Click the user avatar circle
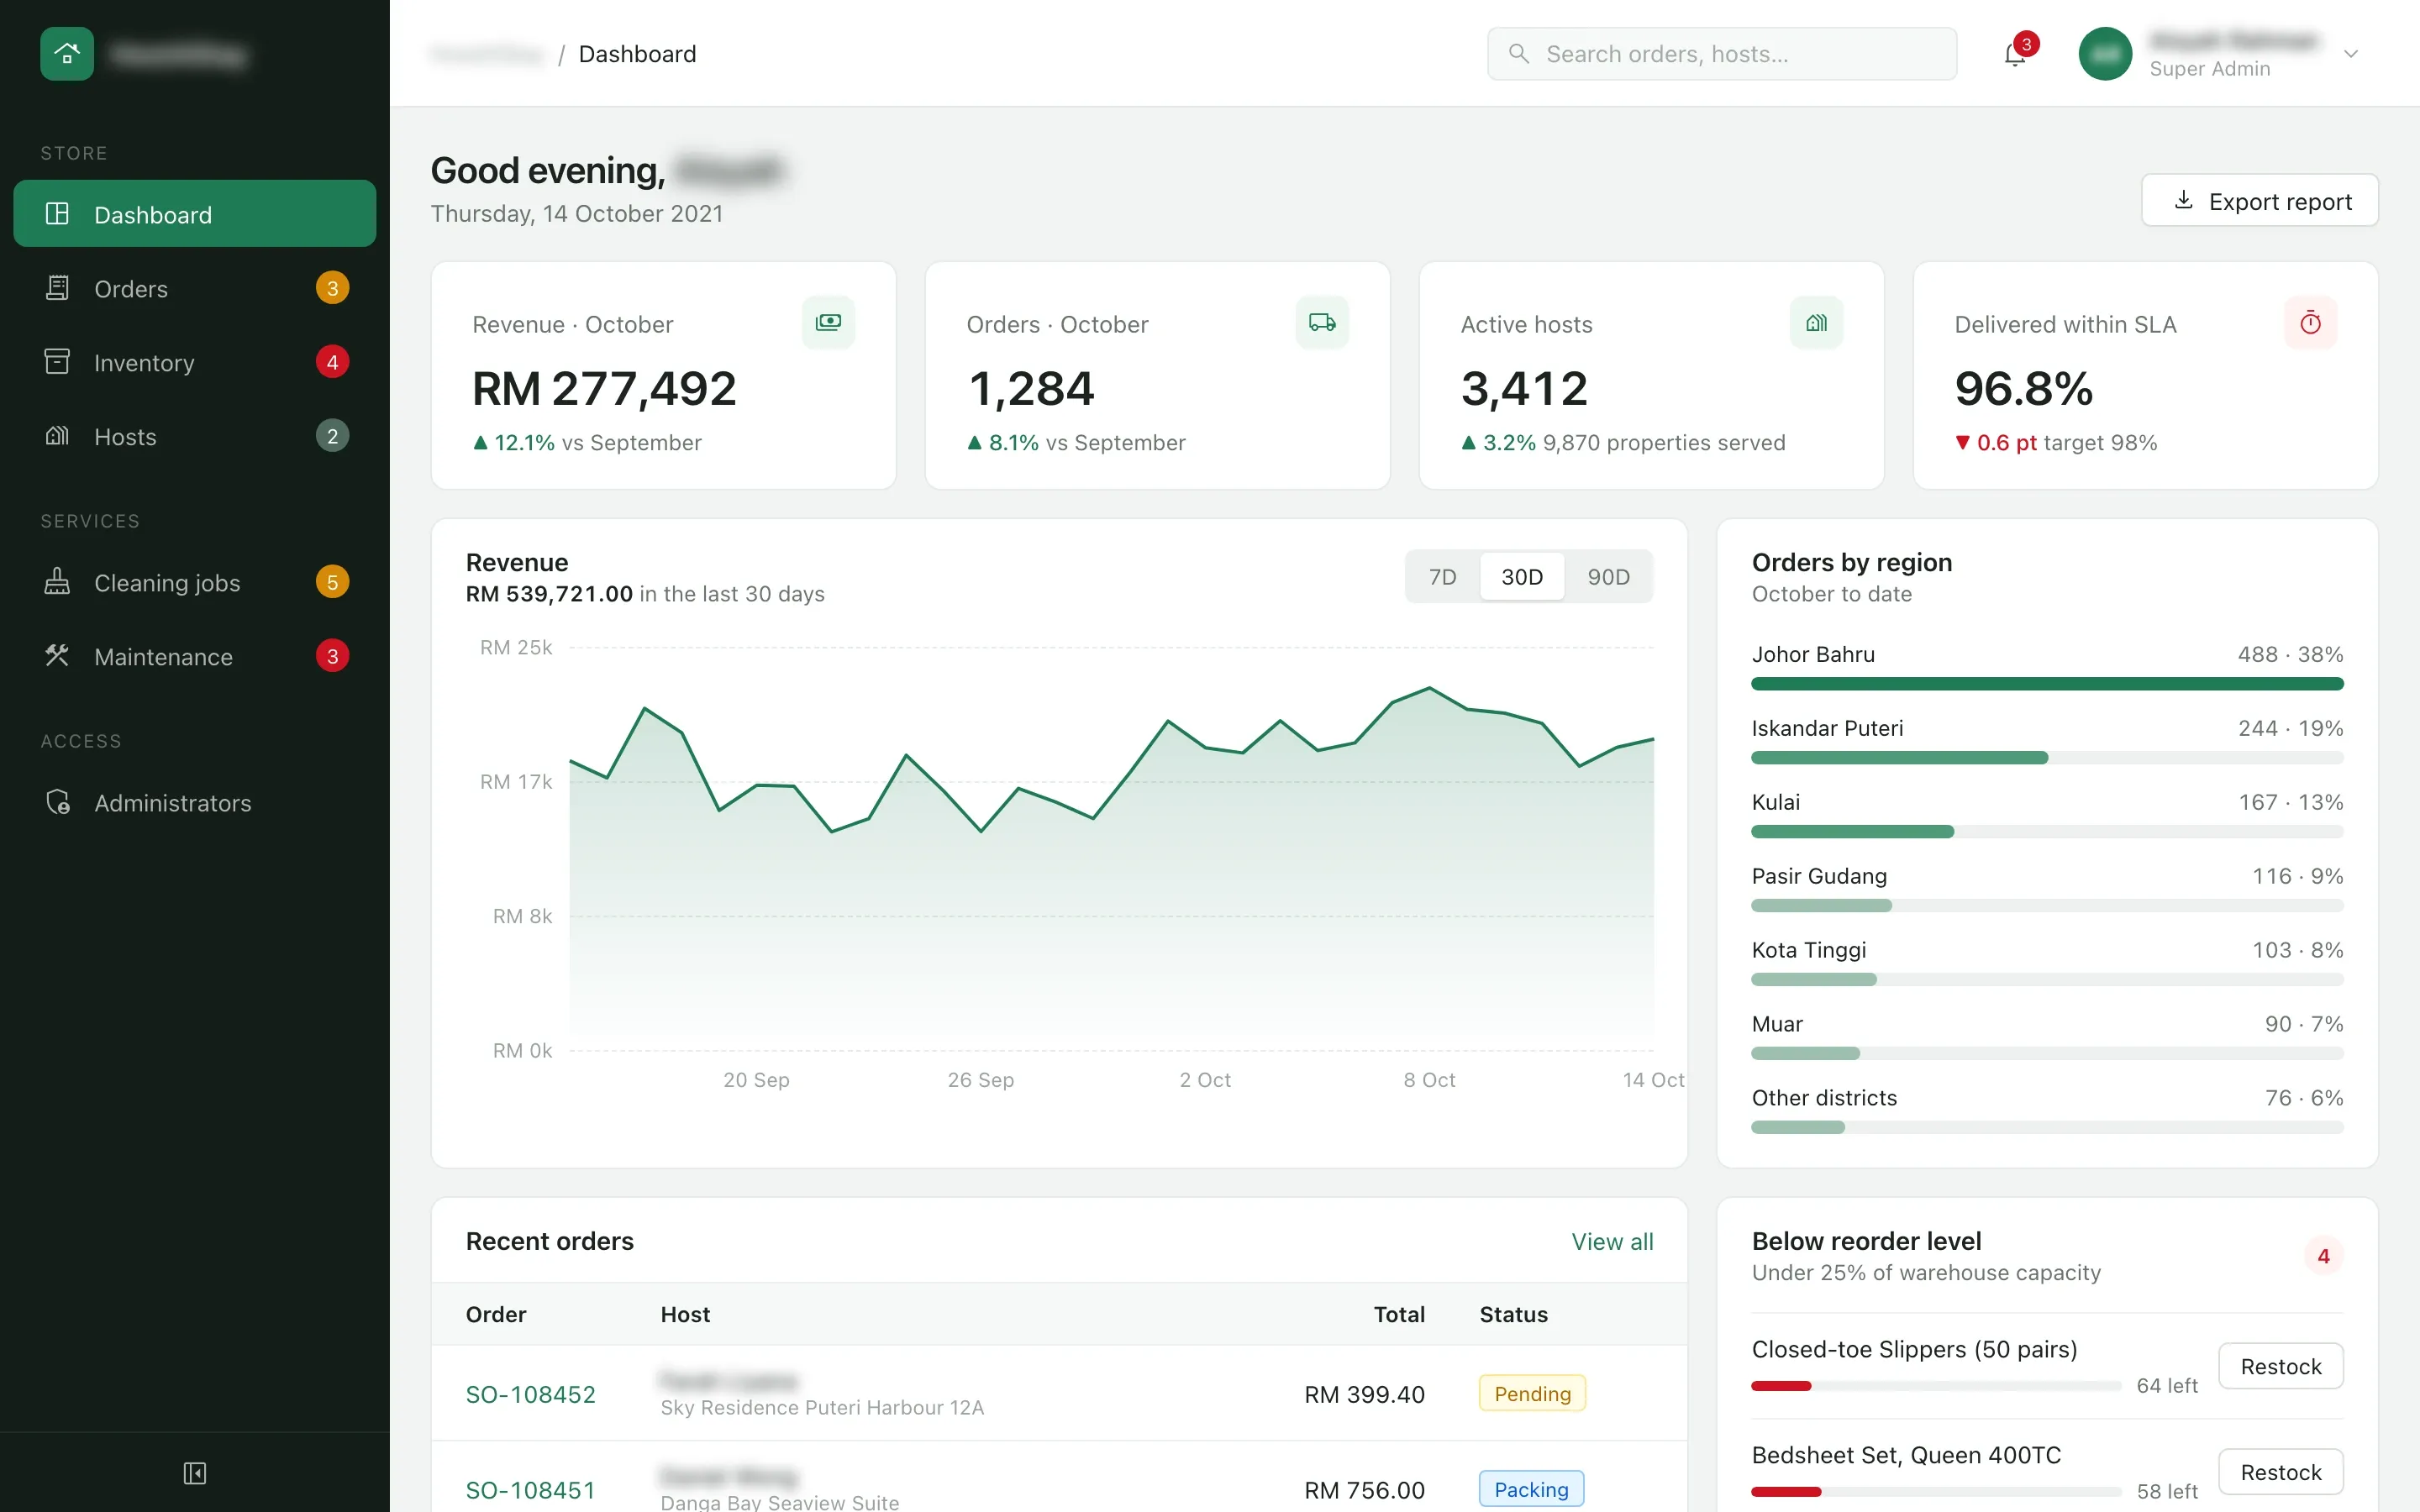2420x1512 pixels. click(2105, 54)
